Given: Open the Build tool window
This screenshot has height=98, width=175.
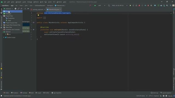Looking at the screenshot, I should [x=31, y=93].
